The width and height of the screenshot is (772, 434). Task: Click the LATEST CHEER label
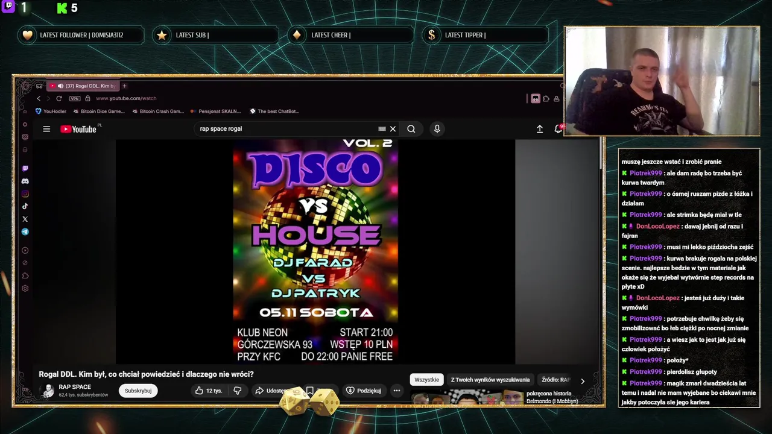coord(331,35)
